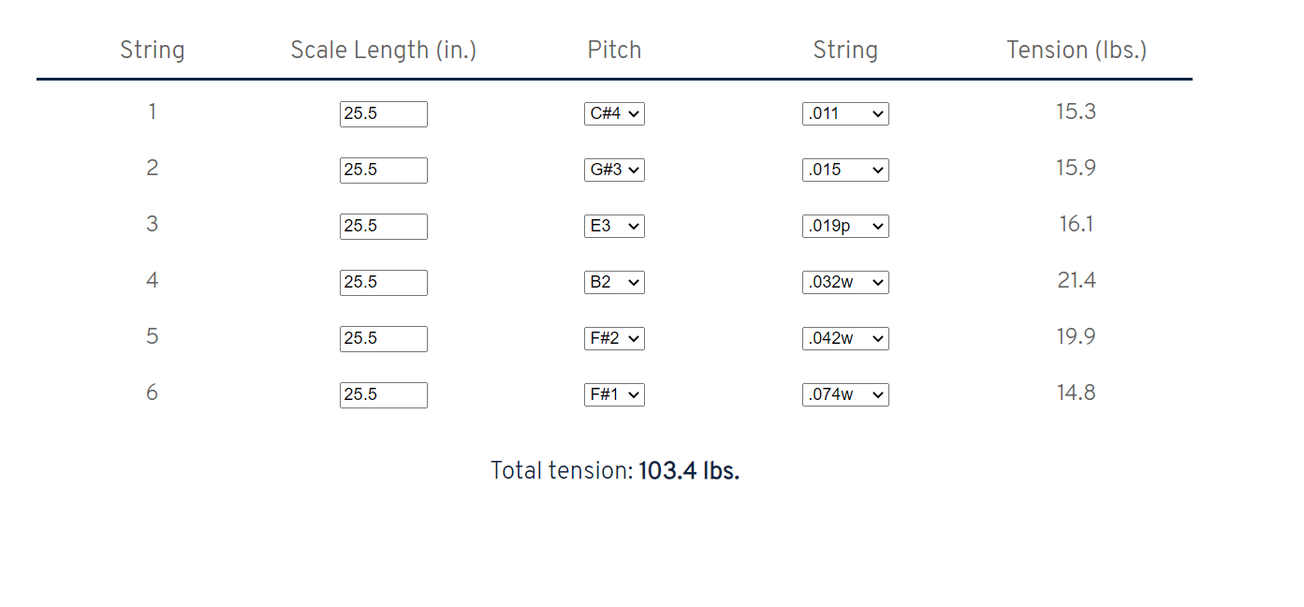Focus the scale length input for string 4
Screen dimensions: 1304x607
[x=383, y=283]
